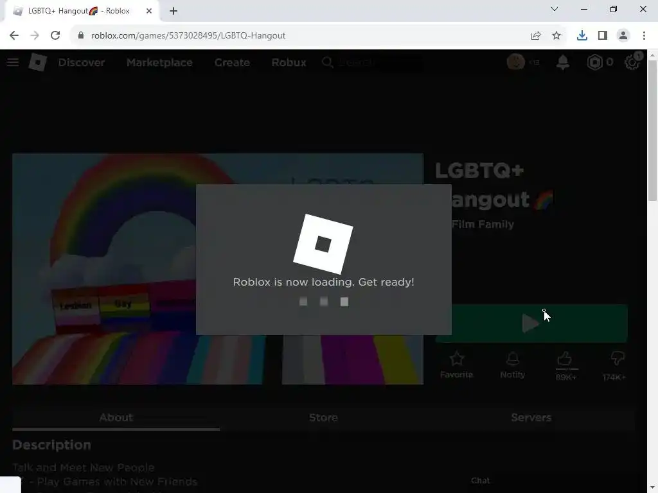Viewport: 658px width, 493px height.
Task: Close the LGBTQ+ Hangout tab
Action: tap(149, 11)
